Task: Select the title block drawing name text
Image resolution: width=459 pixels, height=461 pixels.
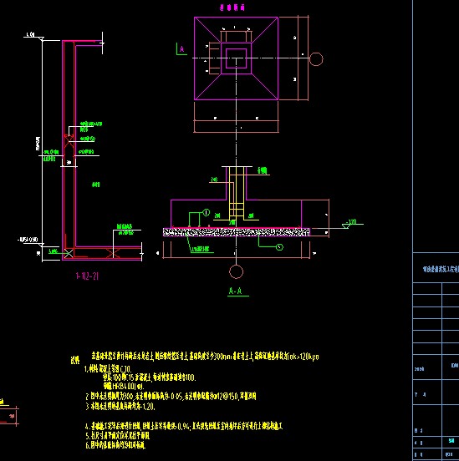Action: (441, 269)
